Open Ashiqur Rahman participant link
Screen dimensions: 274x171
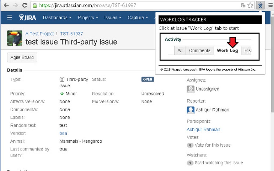203,129
